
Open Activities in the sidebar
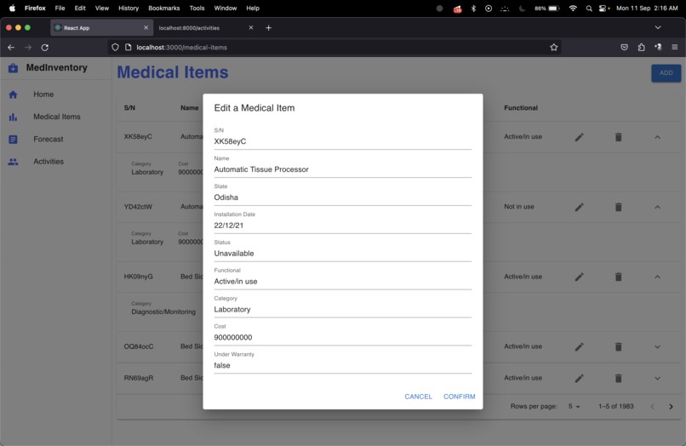56,162
